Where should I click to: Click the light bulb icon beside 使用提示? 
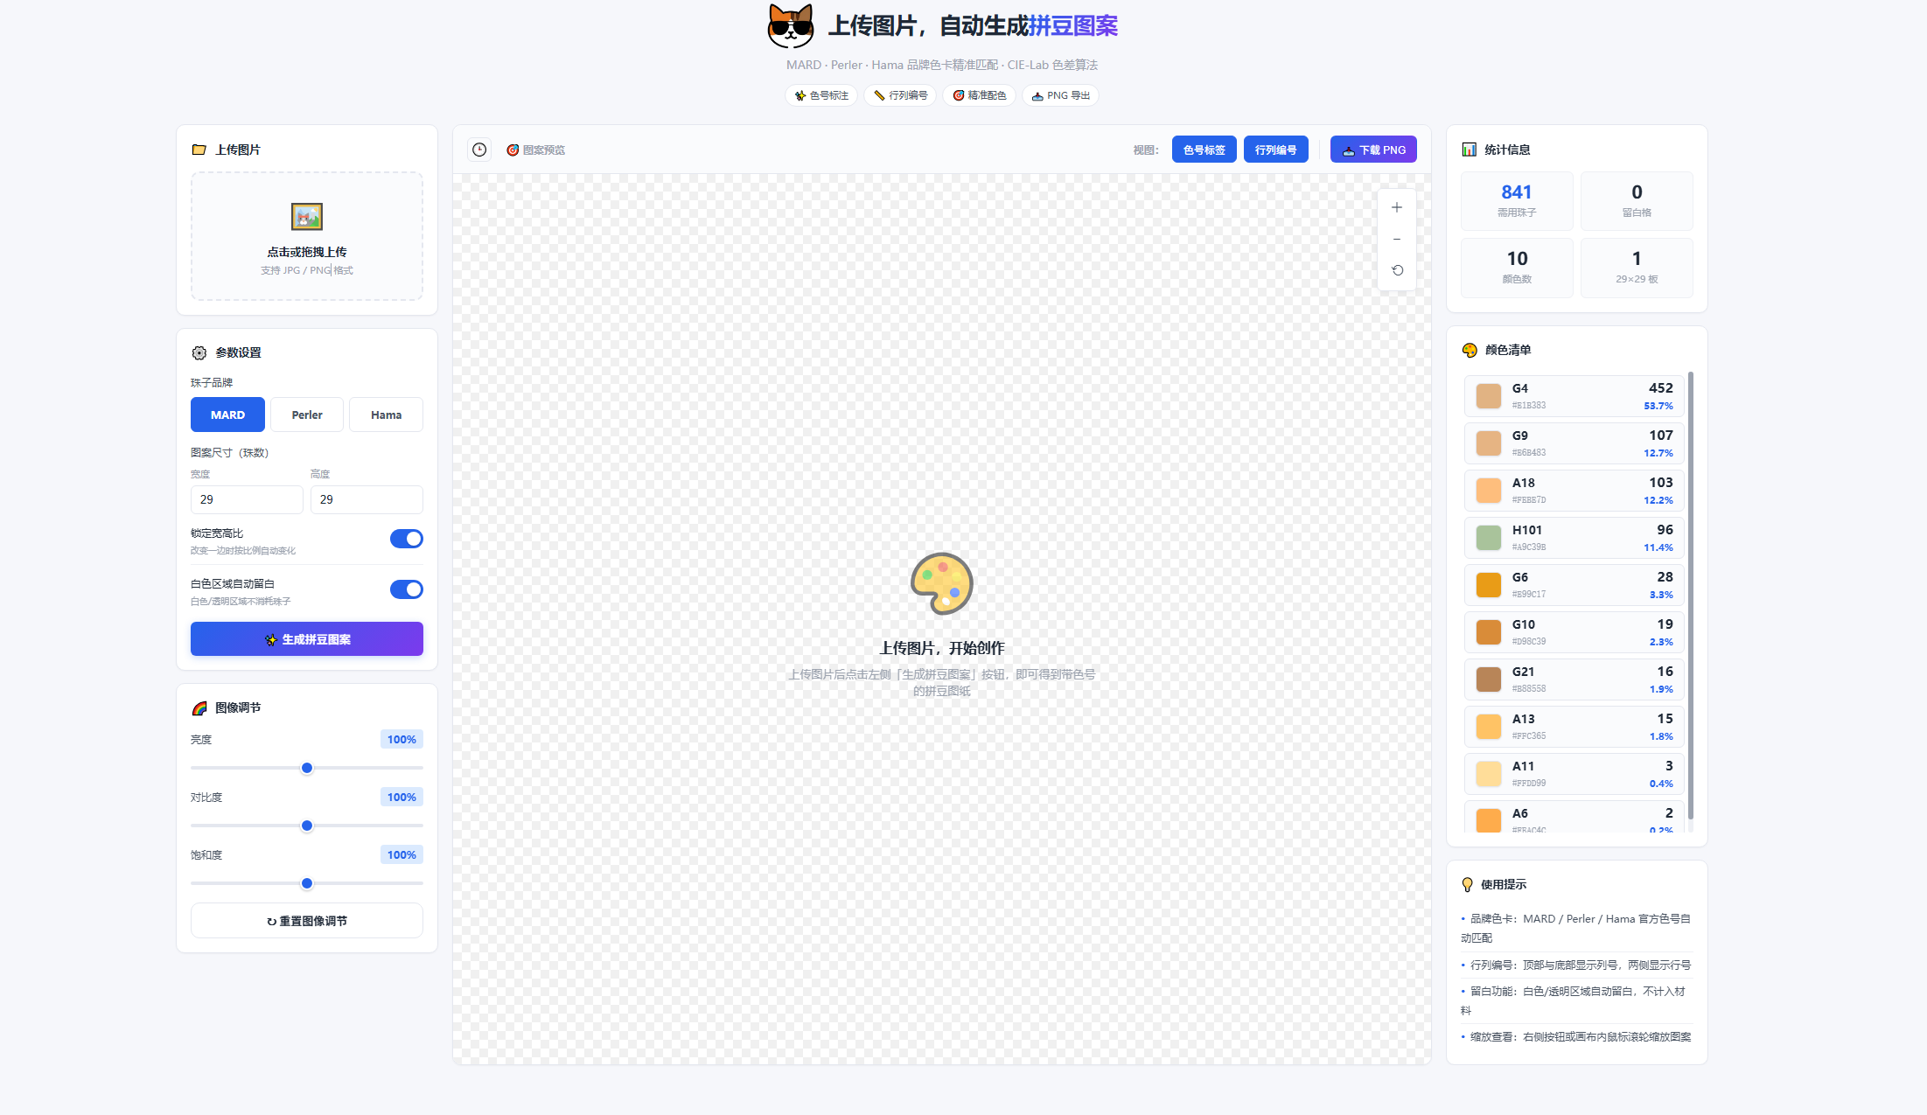tap(1468, 884)
